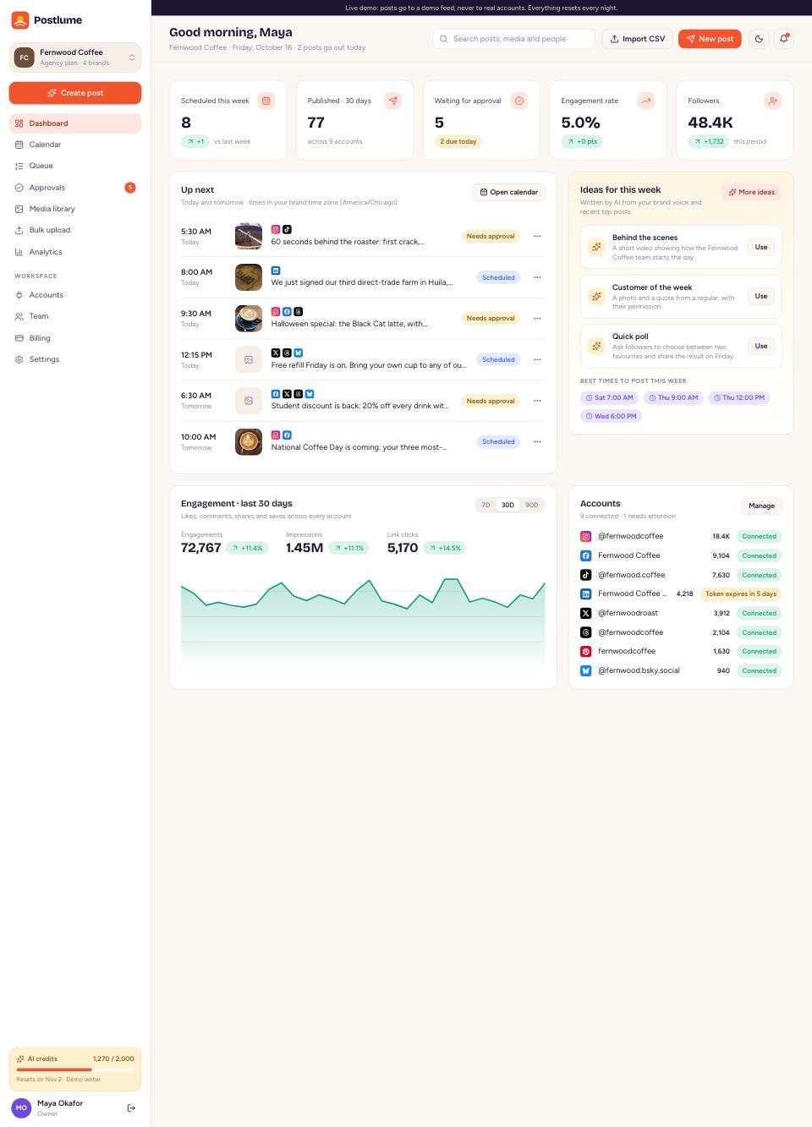This screenshot has height=1127, width=812.
Task: Click the TikTok icon beside @fernwood.coffee
Action: (585, 575)
